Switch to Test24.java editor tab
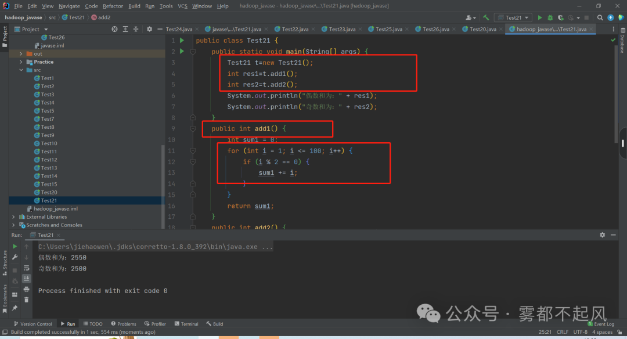This screenshot has width=627, height=339. click(x=179, y=29)
